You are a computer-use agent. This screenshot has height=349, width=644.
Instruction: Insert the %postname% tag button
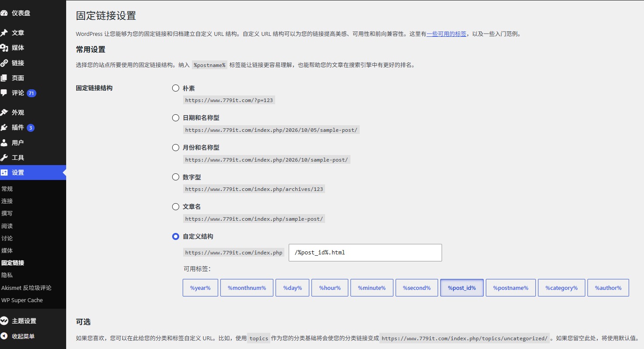tap(511, 288)
